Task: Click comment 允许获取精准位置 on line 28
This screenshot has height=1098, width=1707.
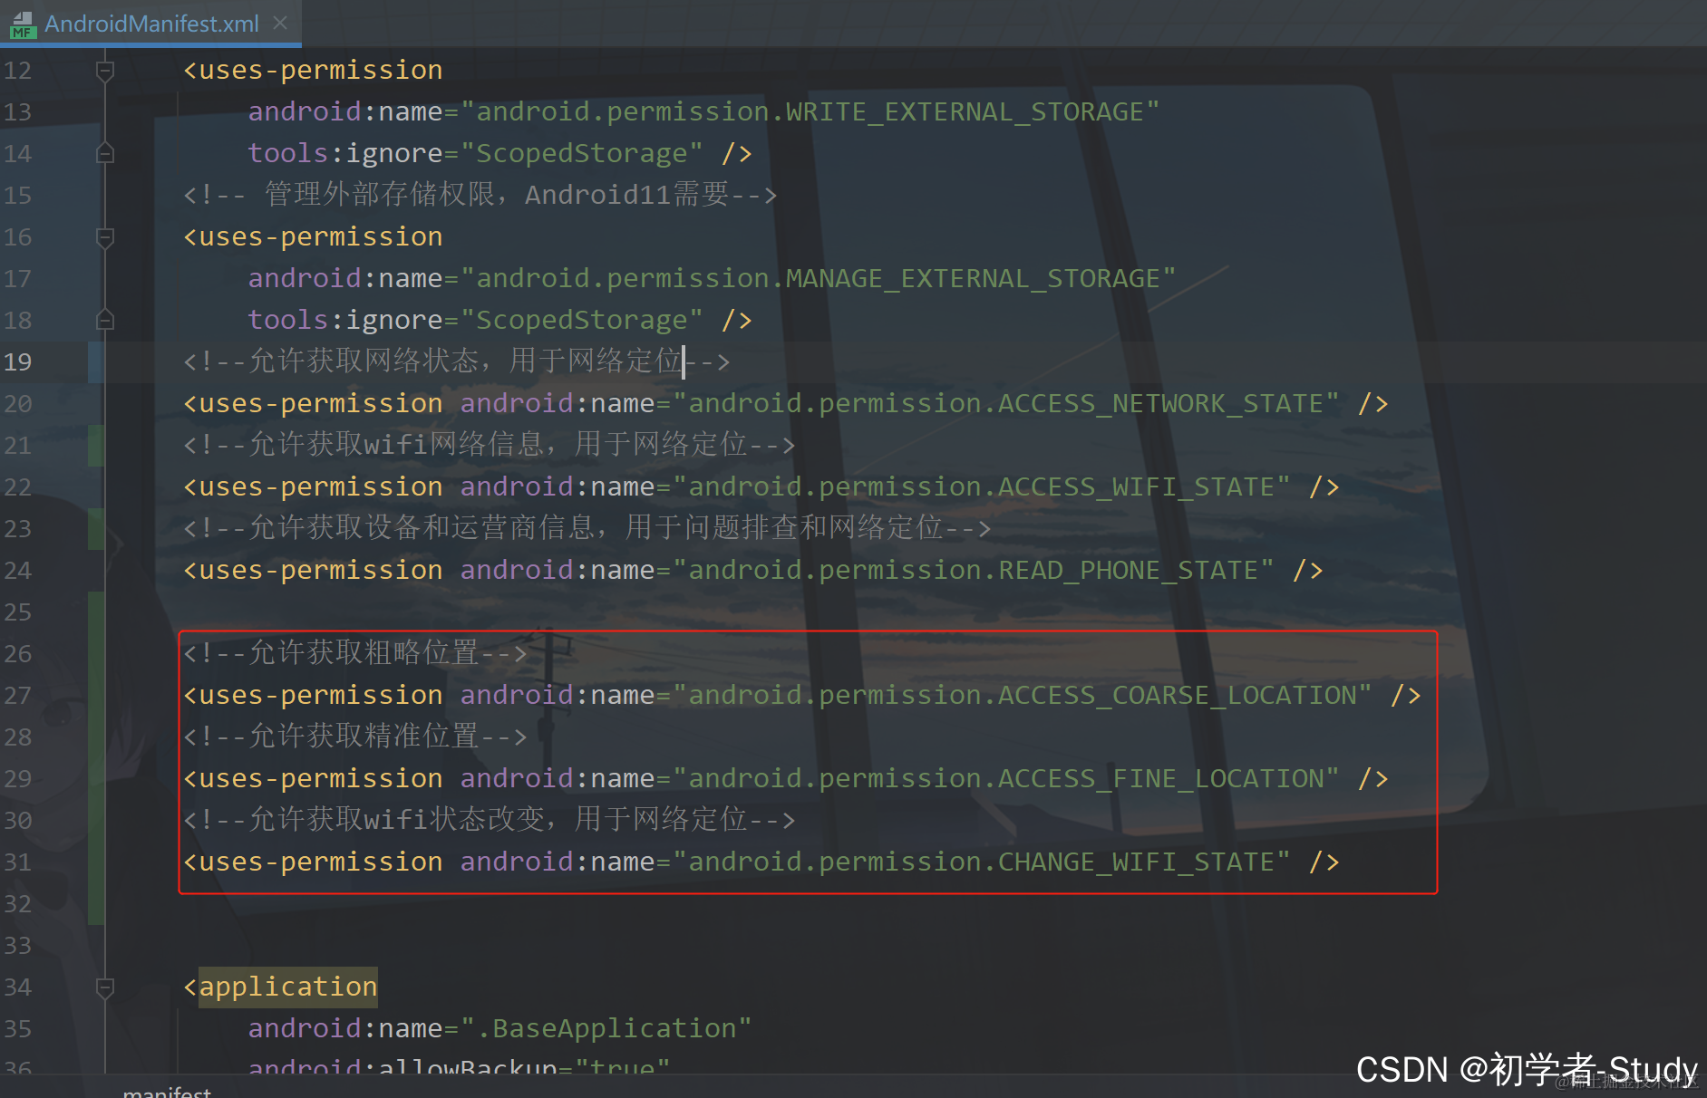Action: [355, 737]
